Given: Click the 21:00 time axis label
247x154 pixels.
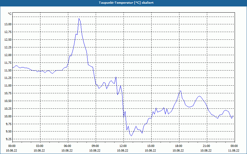Looking at the screenshot, I should point(207,146).
